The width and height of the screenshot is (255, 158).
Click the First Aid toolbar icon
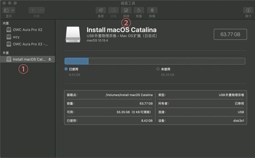(101, 10)
